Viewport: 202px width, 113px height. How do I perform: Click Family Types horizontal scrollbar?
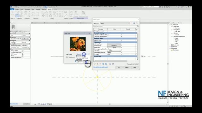[111, 61]
